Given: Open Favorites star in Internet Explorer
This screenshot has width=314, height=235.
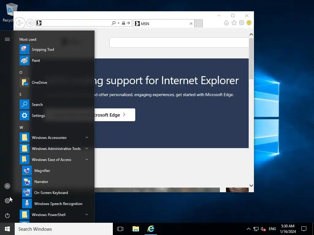Looking at the screenshot, I should (234, 23).
